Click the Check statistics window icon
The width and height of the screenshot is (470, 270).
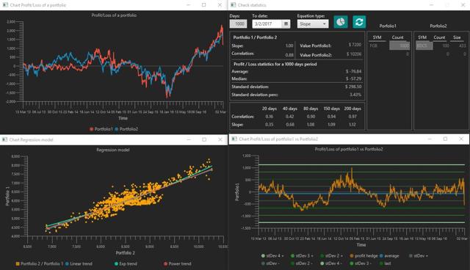pyautogui.click(x=234, y=5)
